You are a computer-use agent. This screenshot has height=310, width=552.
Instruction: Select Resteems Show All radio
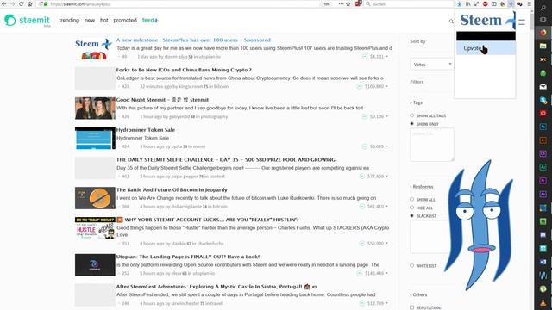pyautogui.click(x=411, y=199)
